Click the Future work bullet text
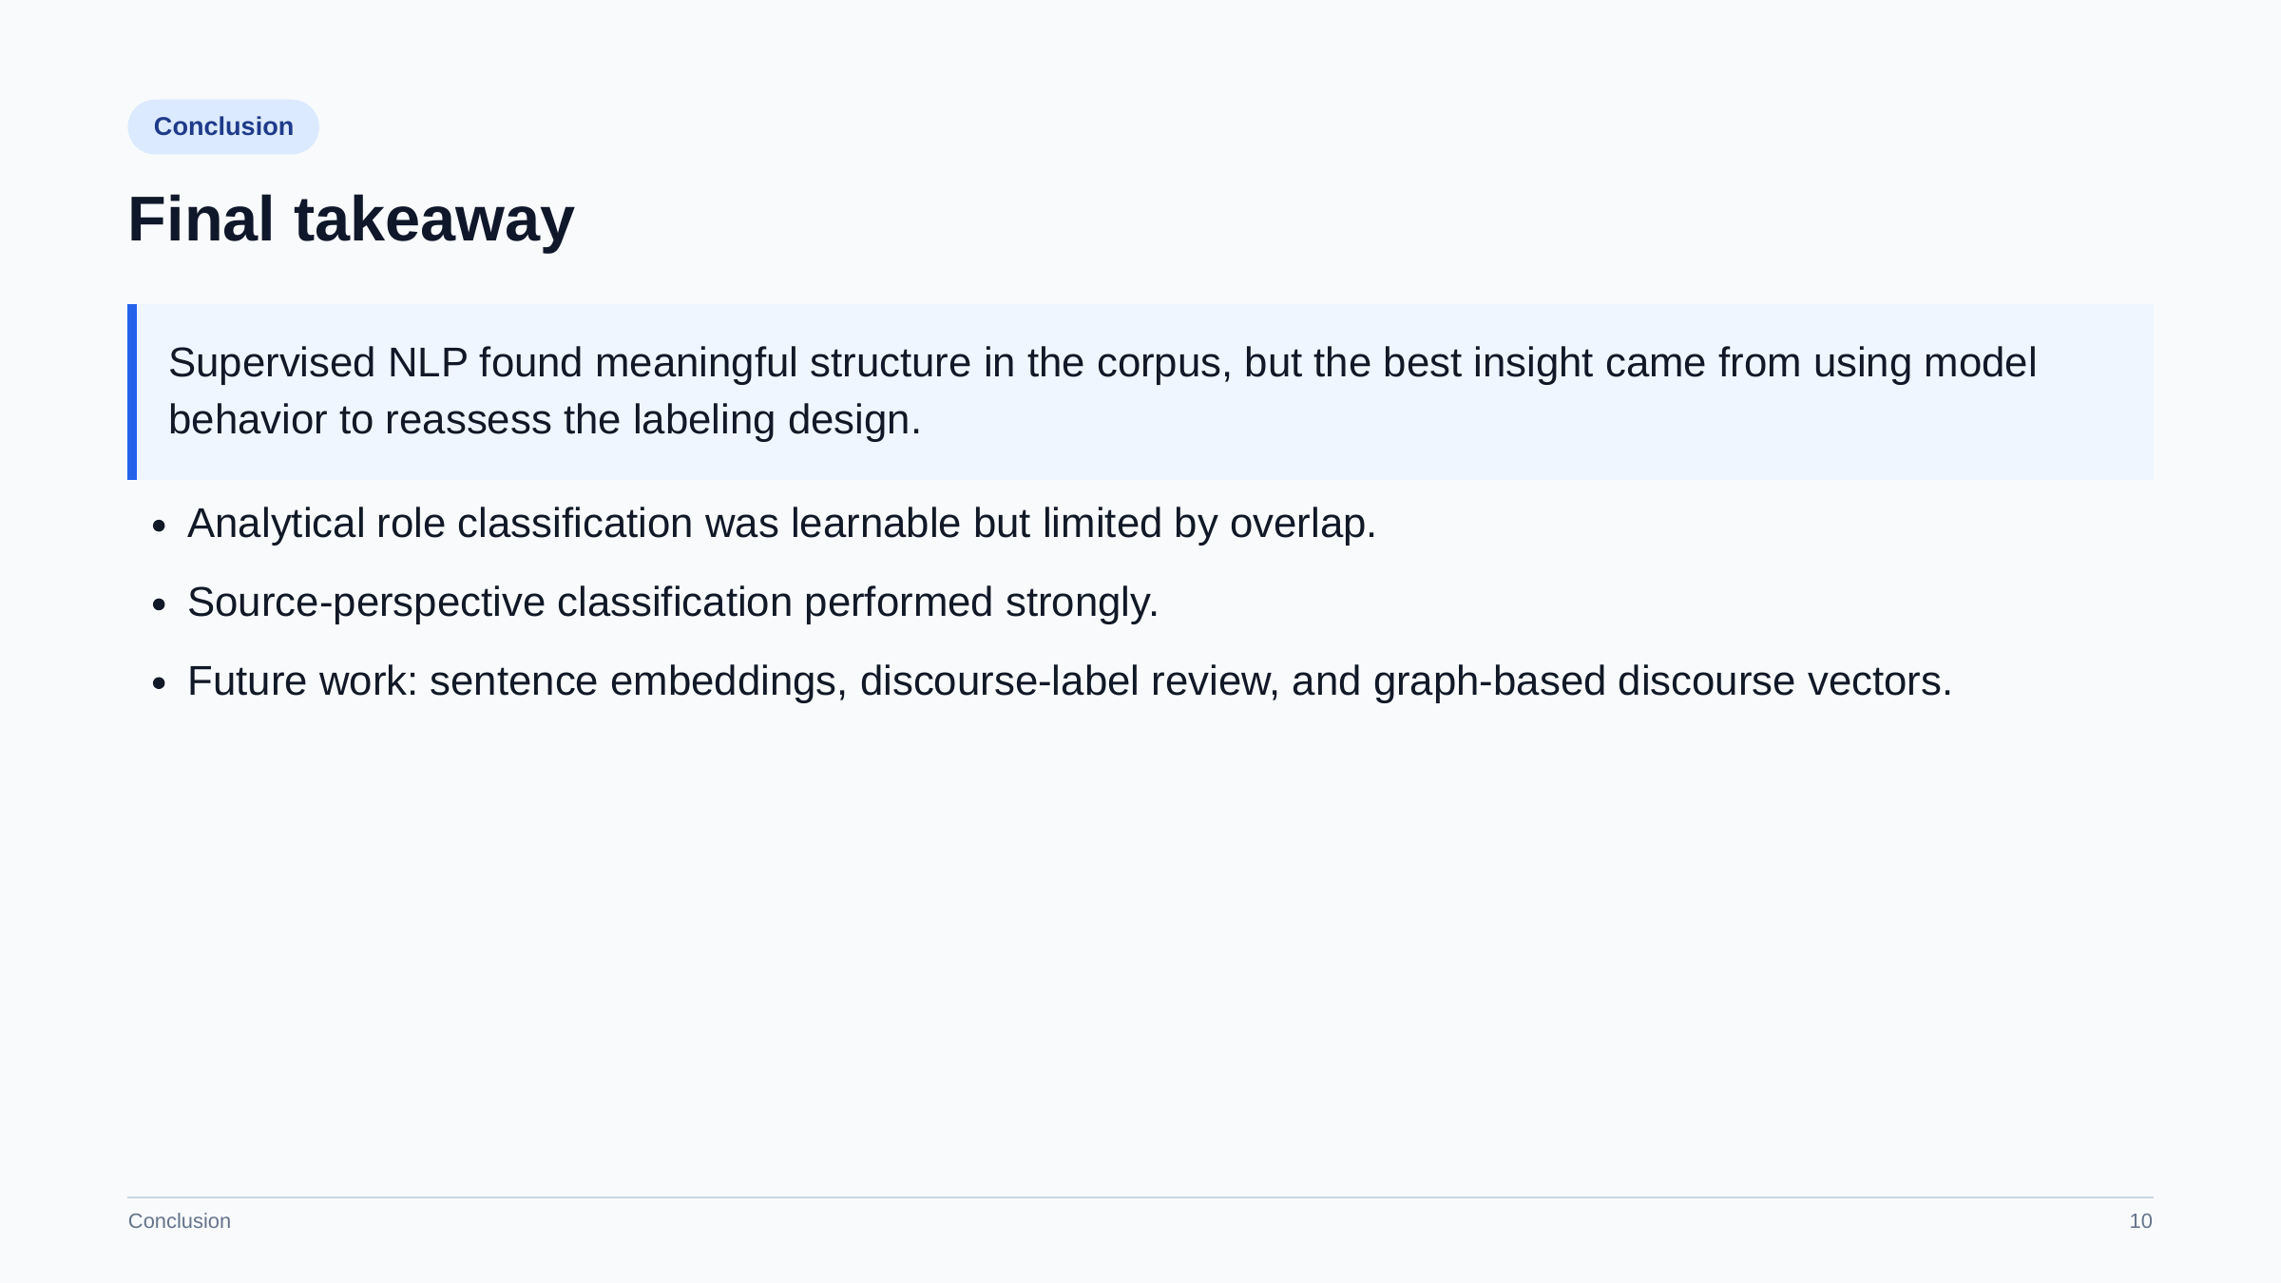Image resolution: width=2281 pixels, height=1283 pixels. [1069, 681]
